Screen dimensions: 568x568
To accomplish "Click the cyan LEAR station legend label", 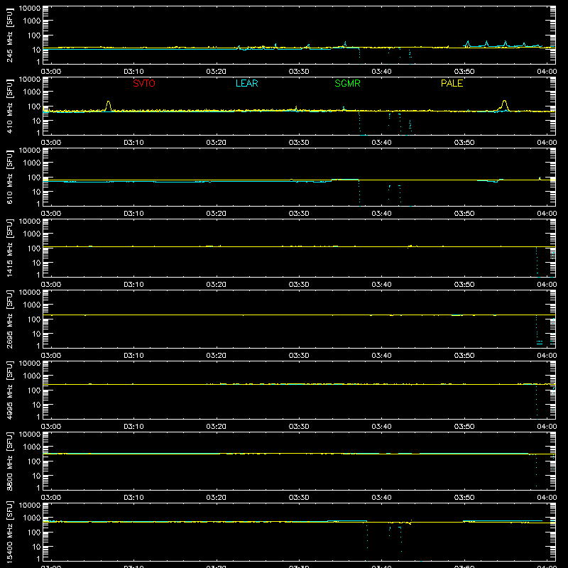I will [x=246, y=83].
